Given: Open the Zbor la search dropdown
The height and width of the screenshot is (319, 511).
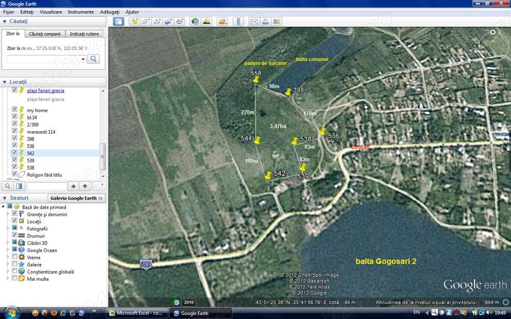Looking at the screenshot, I should (x=83, y=60).
